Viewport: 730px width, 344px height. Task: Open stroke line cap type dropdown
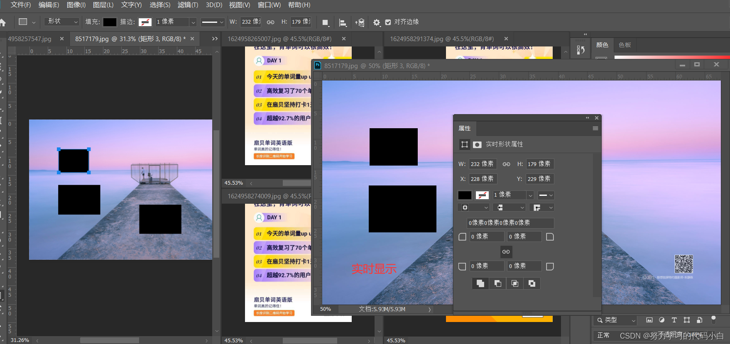pos(510,207)
